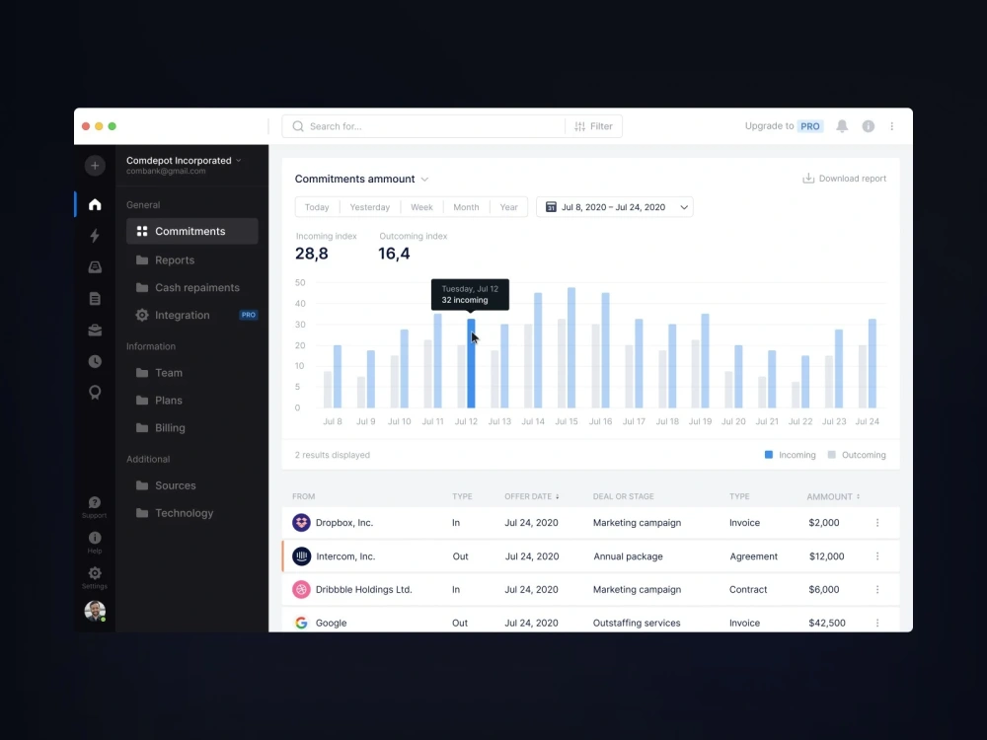This screenshot has width=987, height=740.
Task: Select the Yesterday range tab
Action: coord(369,207)
